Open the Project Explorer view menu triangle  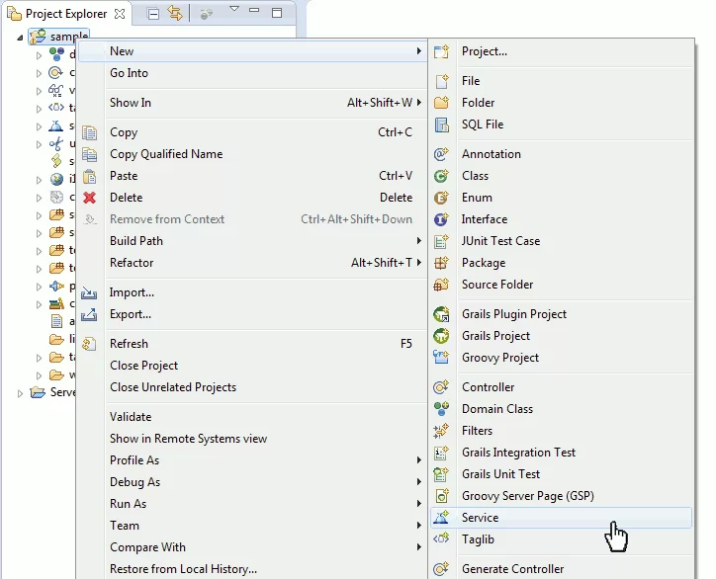point(233,9)
